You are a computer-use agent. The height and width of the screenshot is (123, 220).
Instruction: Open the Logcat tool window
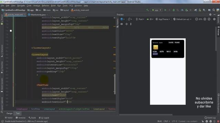(x=44, y=118)
